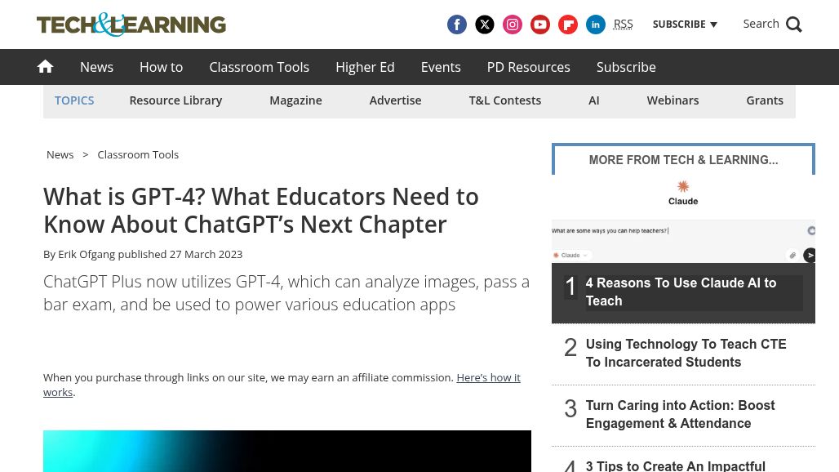839x472 pixels.
Task: Go to the Magazine topic link
Action: (295, 100)
